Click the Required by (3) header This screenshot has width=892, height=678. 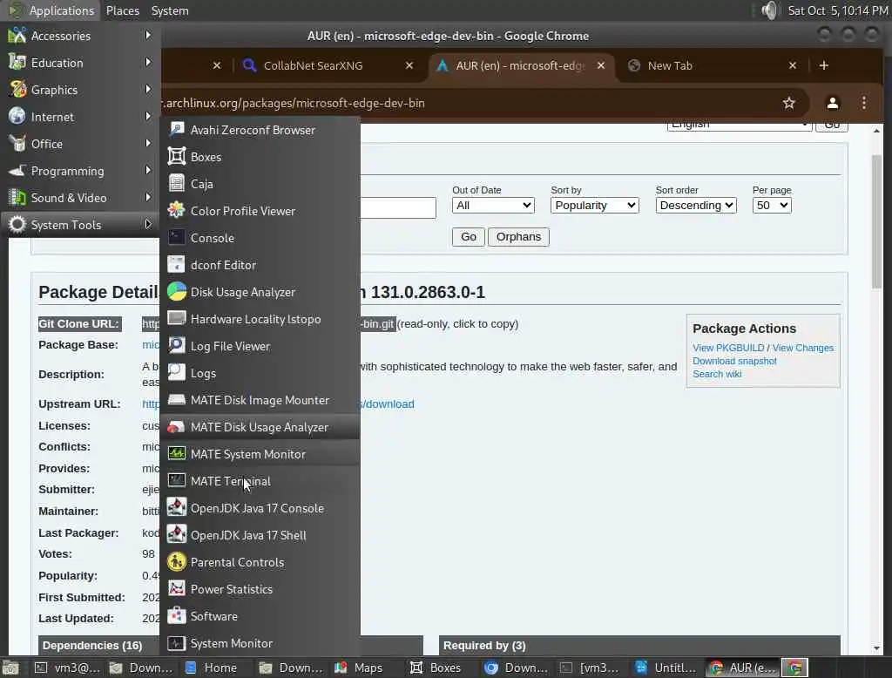(639, 645)
